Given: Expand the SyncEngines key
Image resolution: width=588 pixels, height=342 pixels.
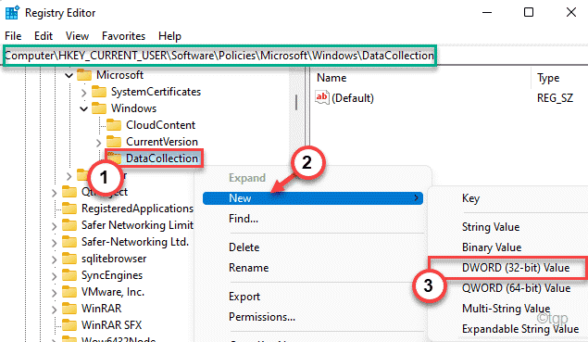Looking at the screenshot, I should pos(54,276).
